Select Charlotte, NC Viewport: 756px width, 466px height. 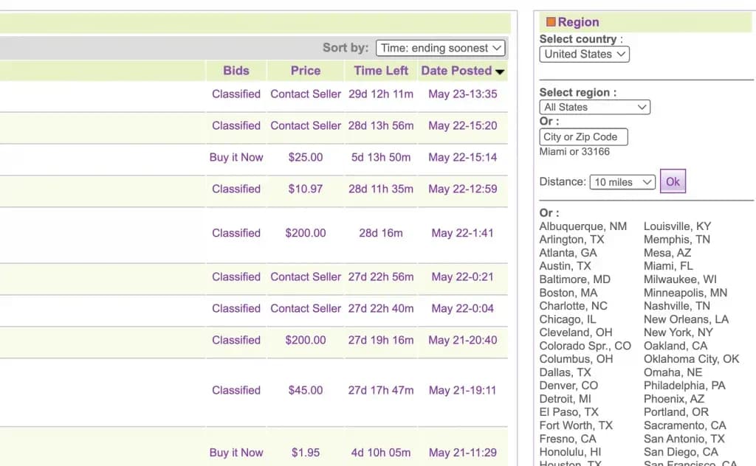point(573,306)
